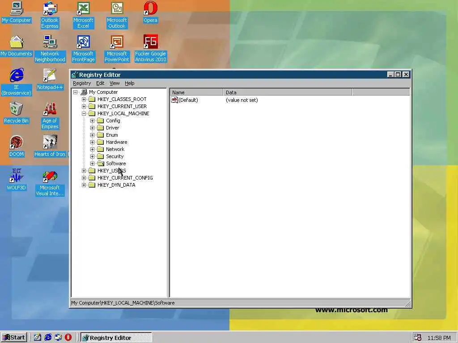Viewport: 458px width, 343px height.
Task: Open the View menu
Action: pos(114,83)
